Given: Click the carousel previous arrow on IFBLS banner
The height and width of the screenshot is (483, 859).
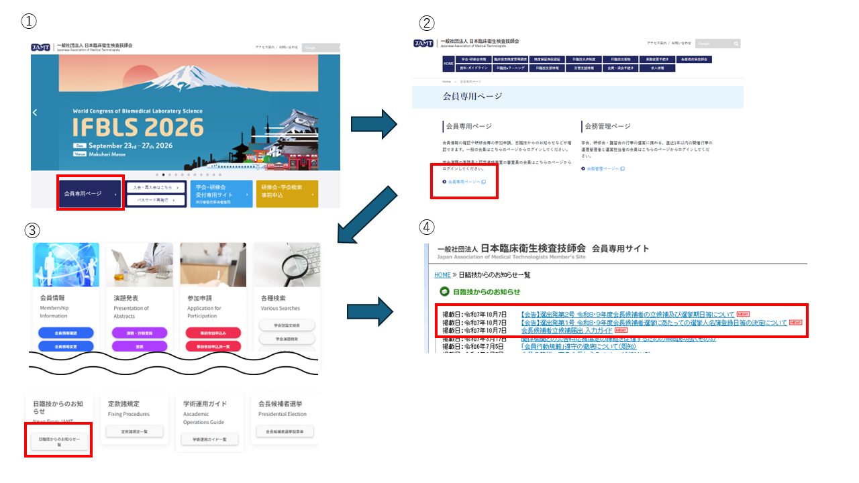Looking at the screenshot, I should click(36, 113).
